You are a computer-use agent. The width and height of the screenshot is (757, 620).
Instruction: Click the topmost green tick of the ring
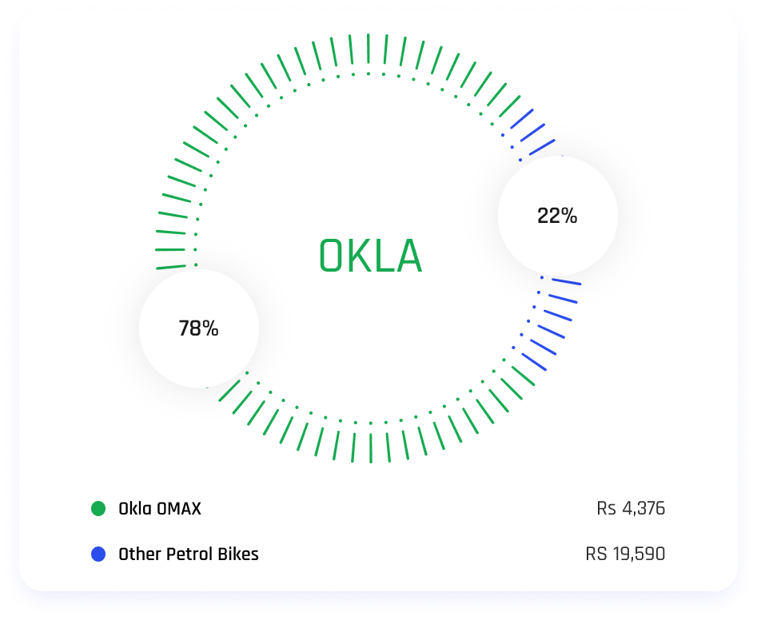click(x=369, y=48)
